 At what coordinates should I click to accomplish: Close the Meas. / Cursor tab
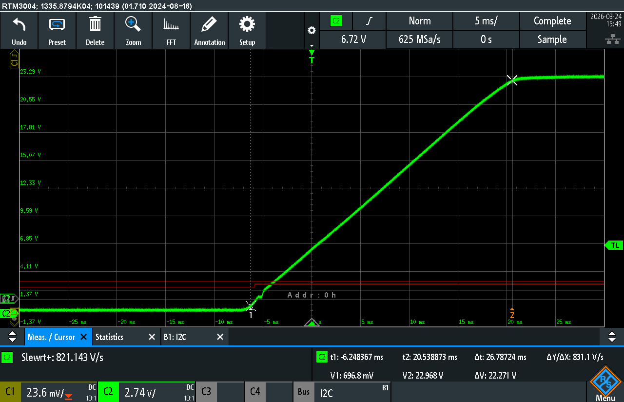83,337
